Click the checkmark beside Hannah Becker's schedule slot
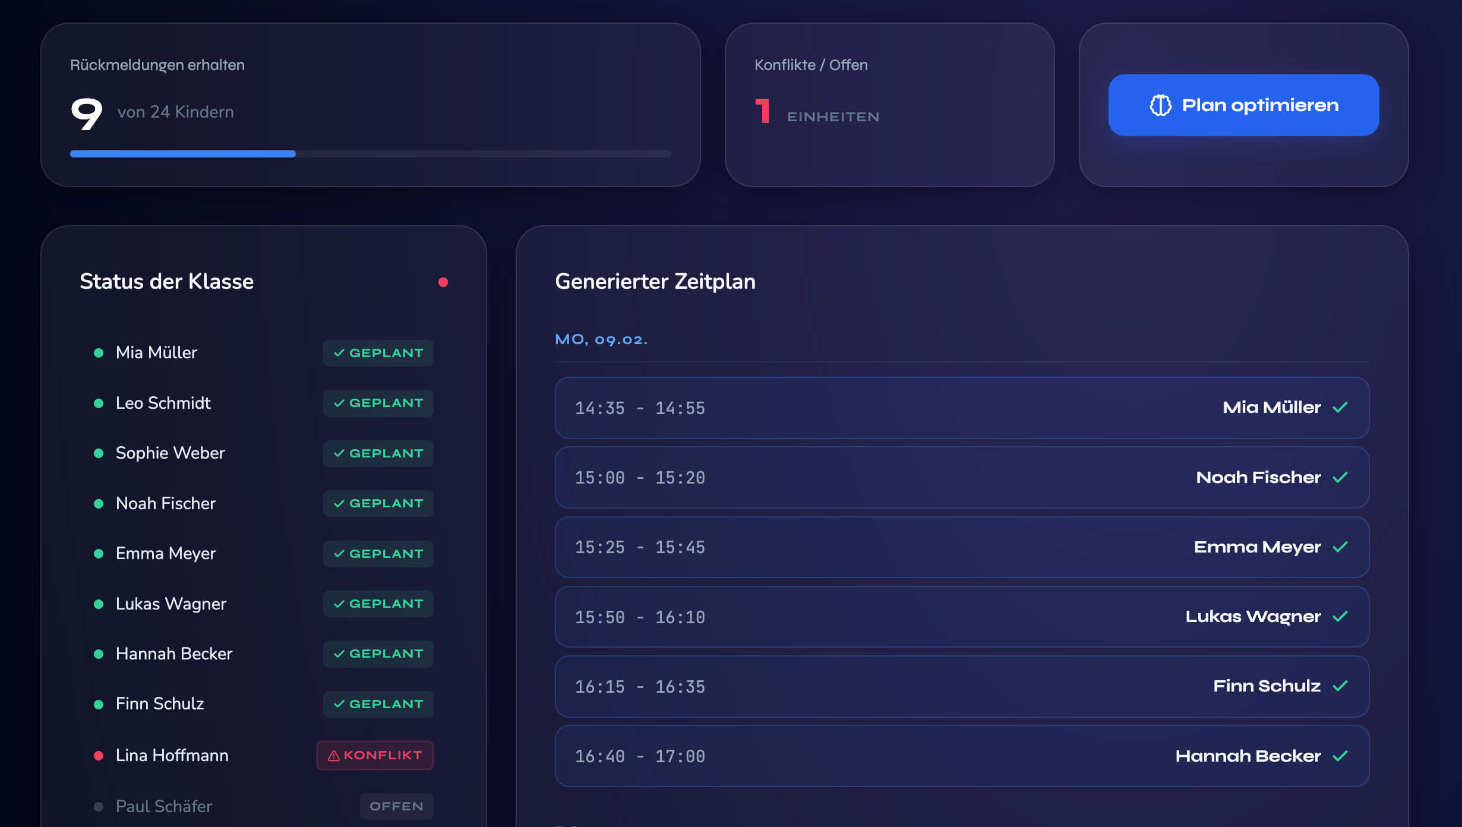Screen dimensions: 1462x827 pos(1340,756)
